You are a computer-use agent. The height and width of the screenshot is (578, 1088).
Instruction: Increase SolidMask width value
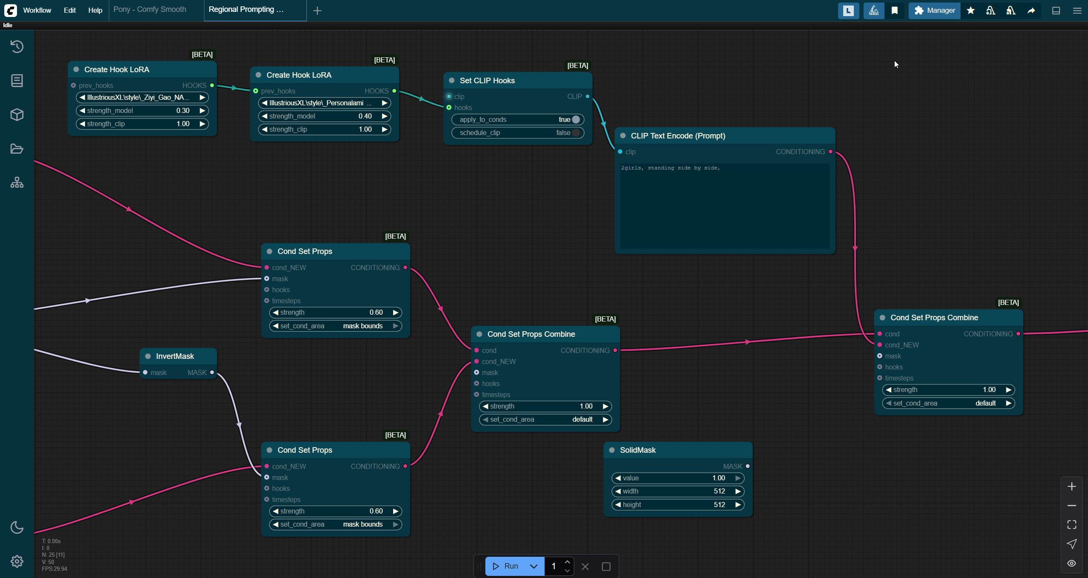pyautogui.click(x=738, y=491)
